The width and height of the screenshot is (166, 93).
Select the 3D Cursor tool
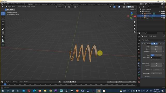(3, 17)
